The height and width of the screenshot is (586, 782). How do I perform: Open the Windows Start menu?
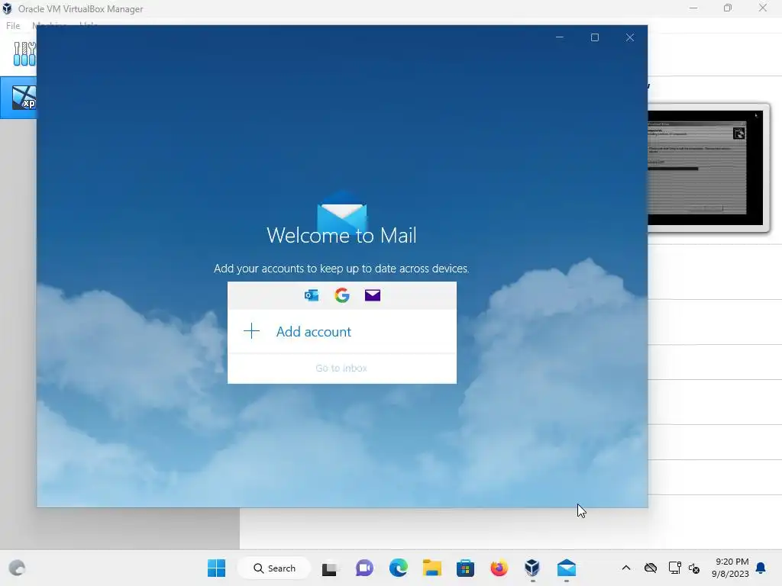[216, 568]
